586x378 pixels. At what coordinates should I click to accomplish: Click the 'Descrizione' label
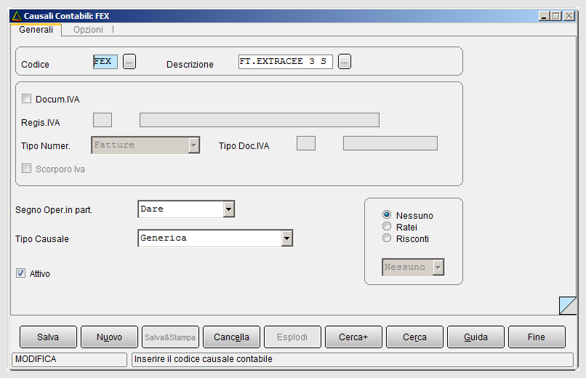pos(190,65)
